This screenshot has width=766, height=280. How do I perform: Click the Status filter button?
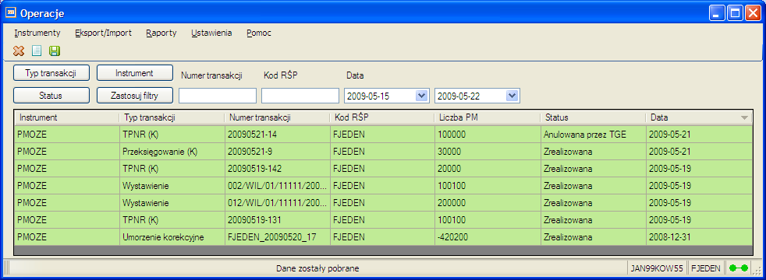pos(51,96)
